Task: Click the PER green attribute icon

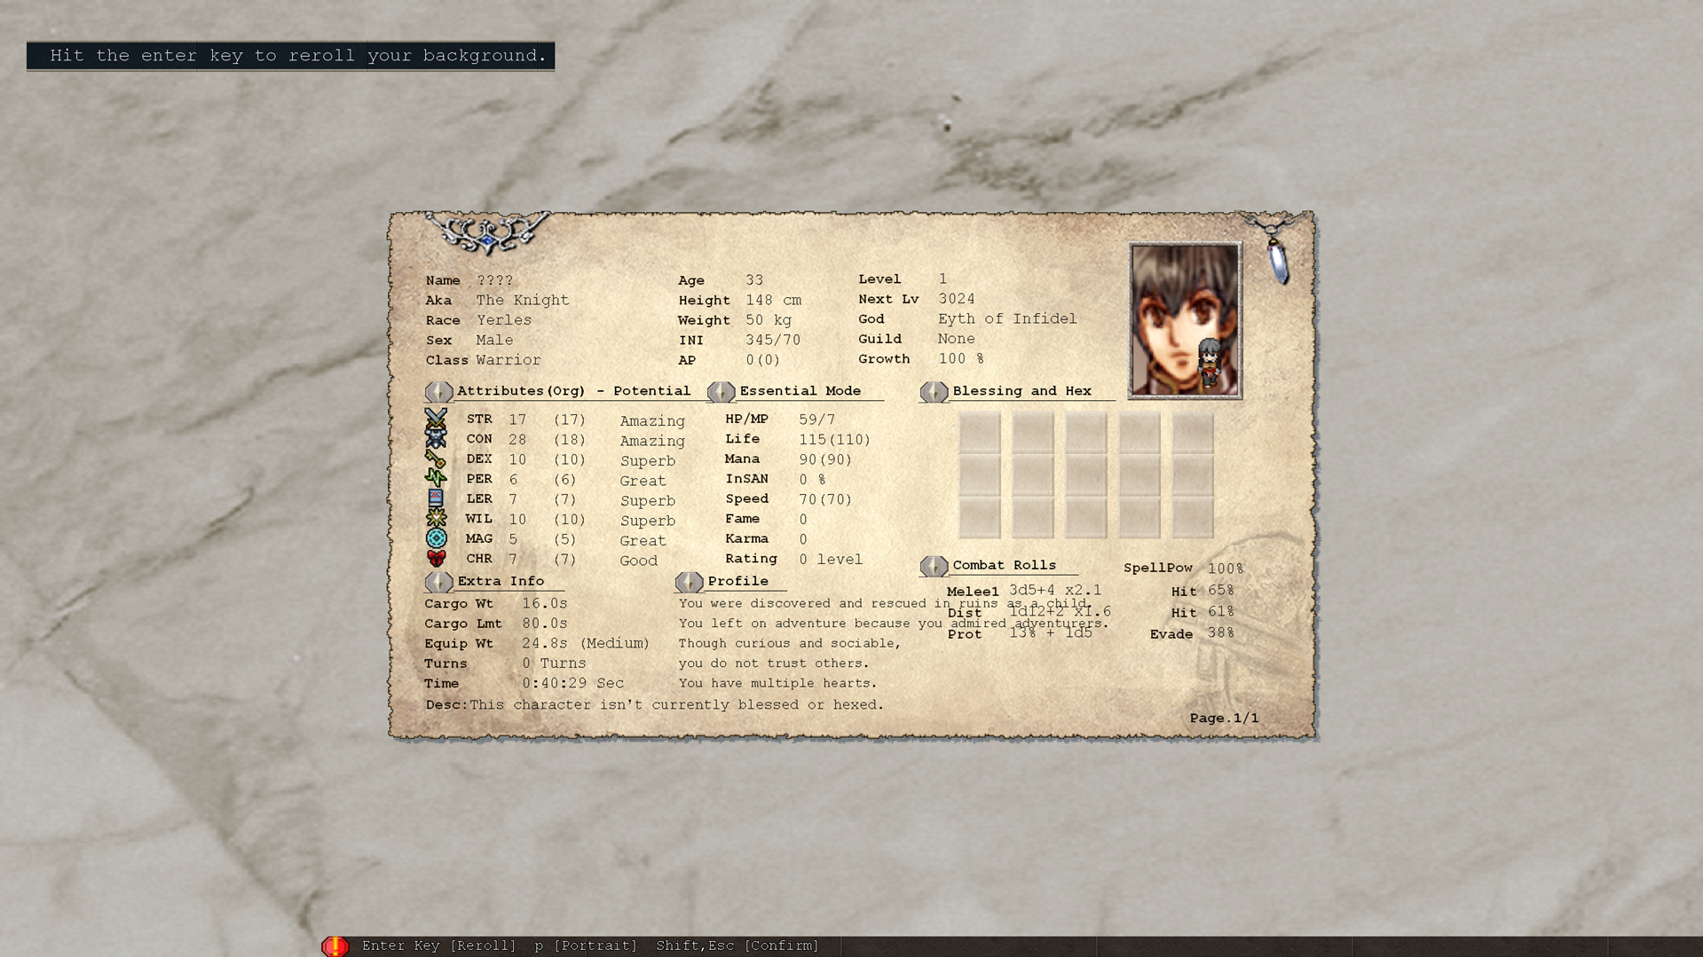Action: click(x=436, y=478)
